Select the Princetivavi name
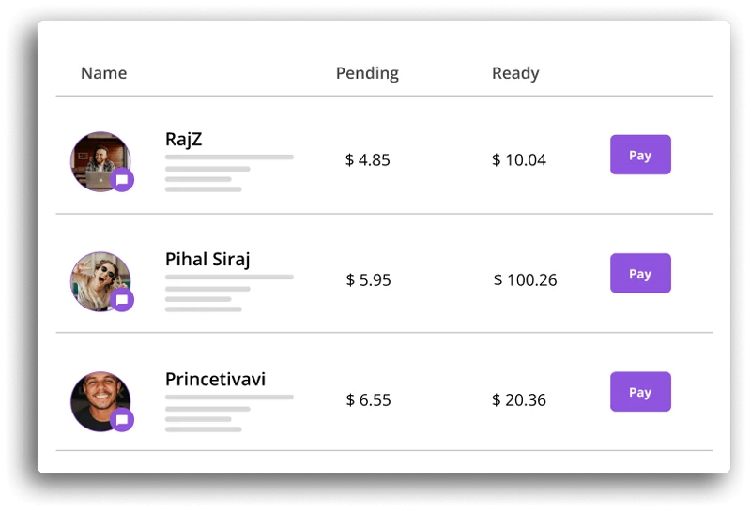The width and height of the screenshot is (751, 511). (215, 379)
